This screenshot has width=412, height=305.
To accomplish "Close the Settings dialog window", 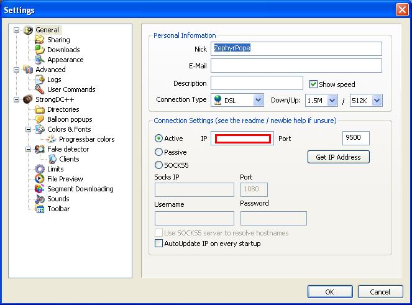I will click(402, 10).
